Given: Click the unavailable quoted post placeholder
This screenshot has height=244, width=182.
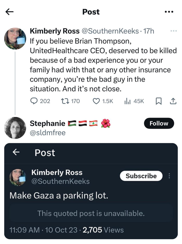Looking at the screenshot, I should tap(91, 213).
